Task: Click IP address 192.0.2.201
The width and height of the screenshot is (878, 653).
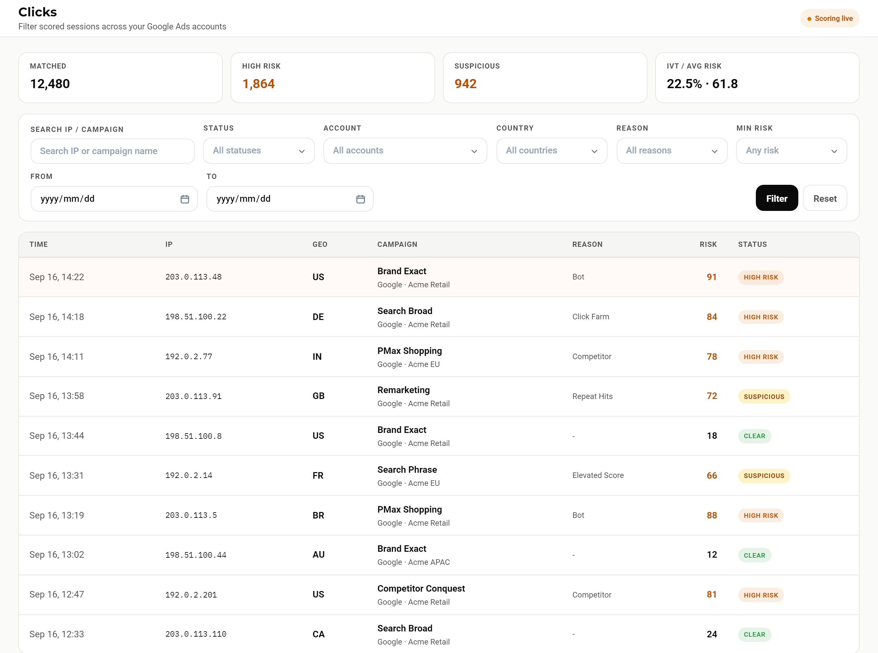Action: point(191,595)
